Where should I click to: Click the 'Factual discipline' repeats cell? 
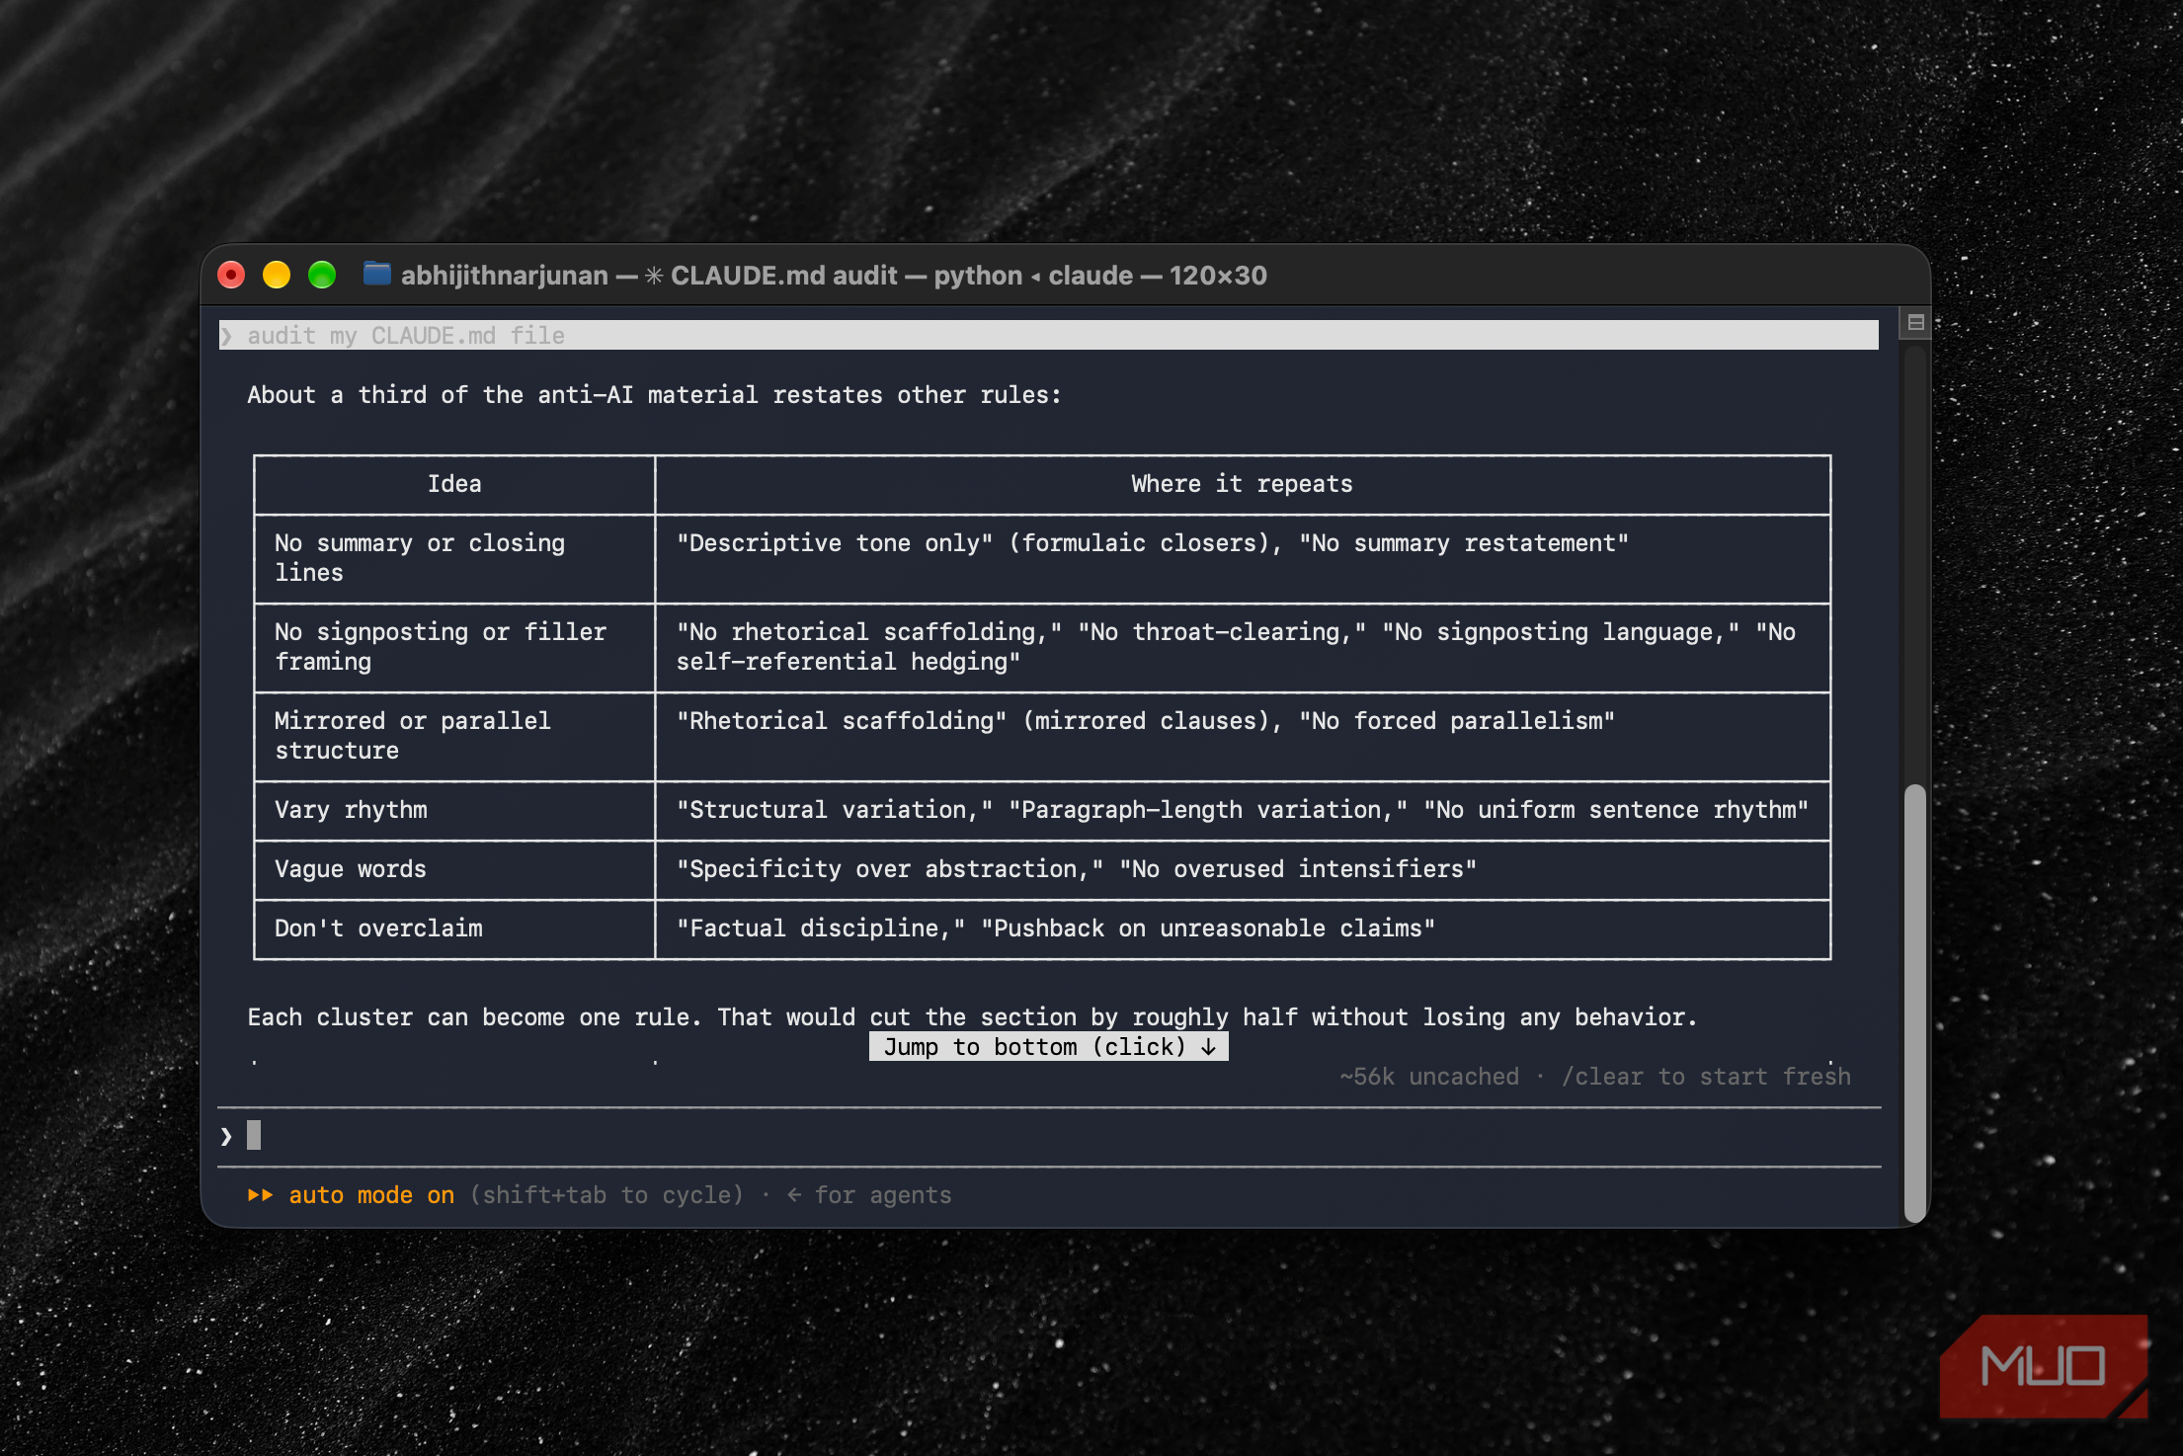[x=1243, y=929]
